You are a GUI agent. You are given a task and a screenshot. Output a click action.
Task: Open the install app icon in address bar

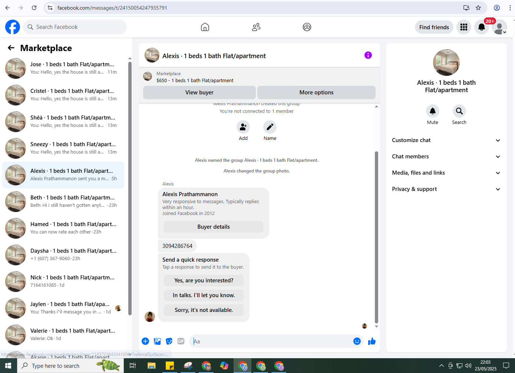[466, 8]
